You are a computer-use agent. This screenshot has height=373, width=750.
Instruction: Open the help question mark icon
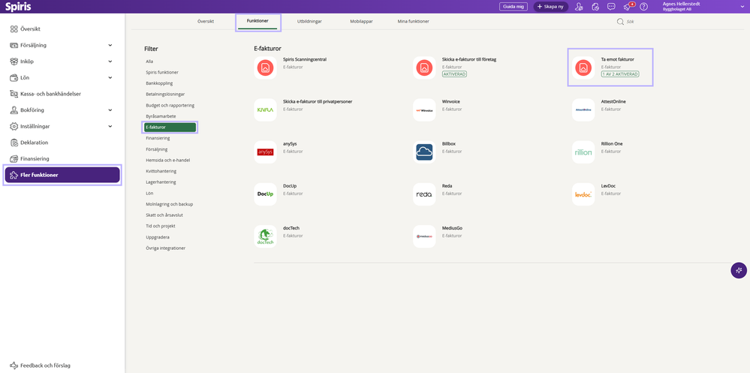[644, 7]
